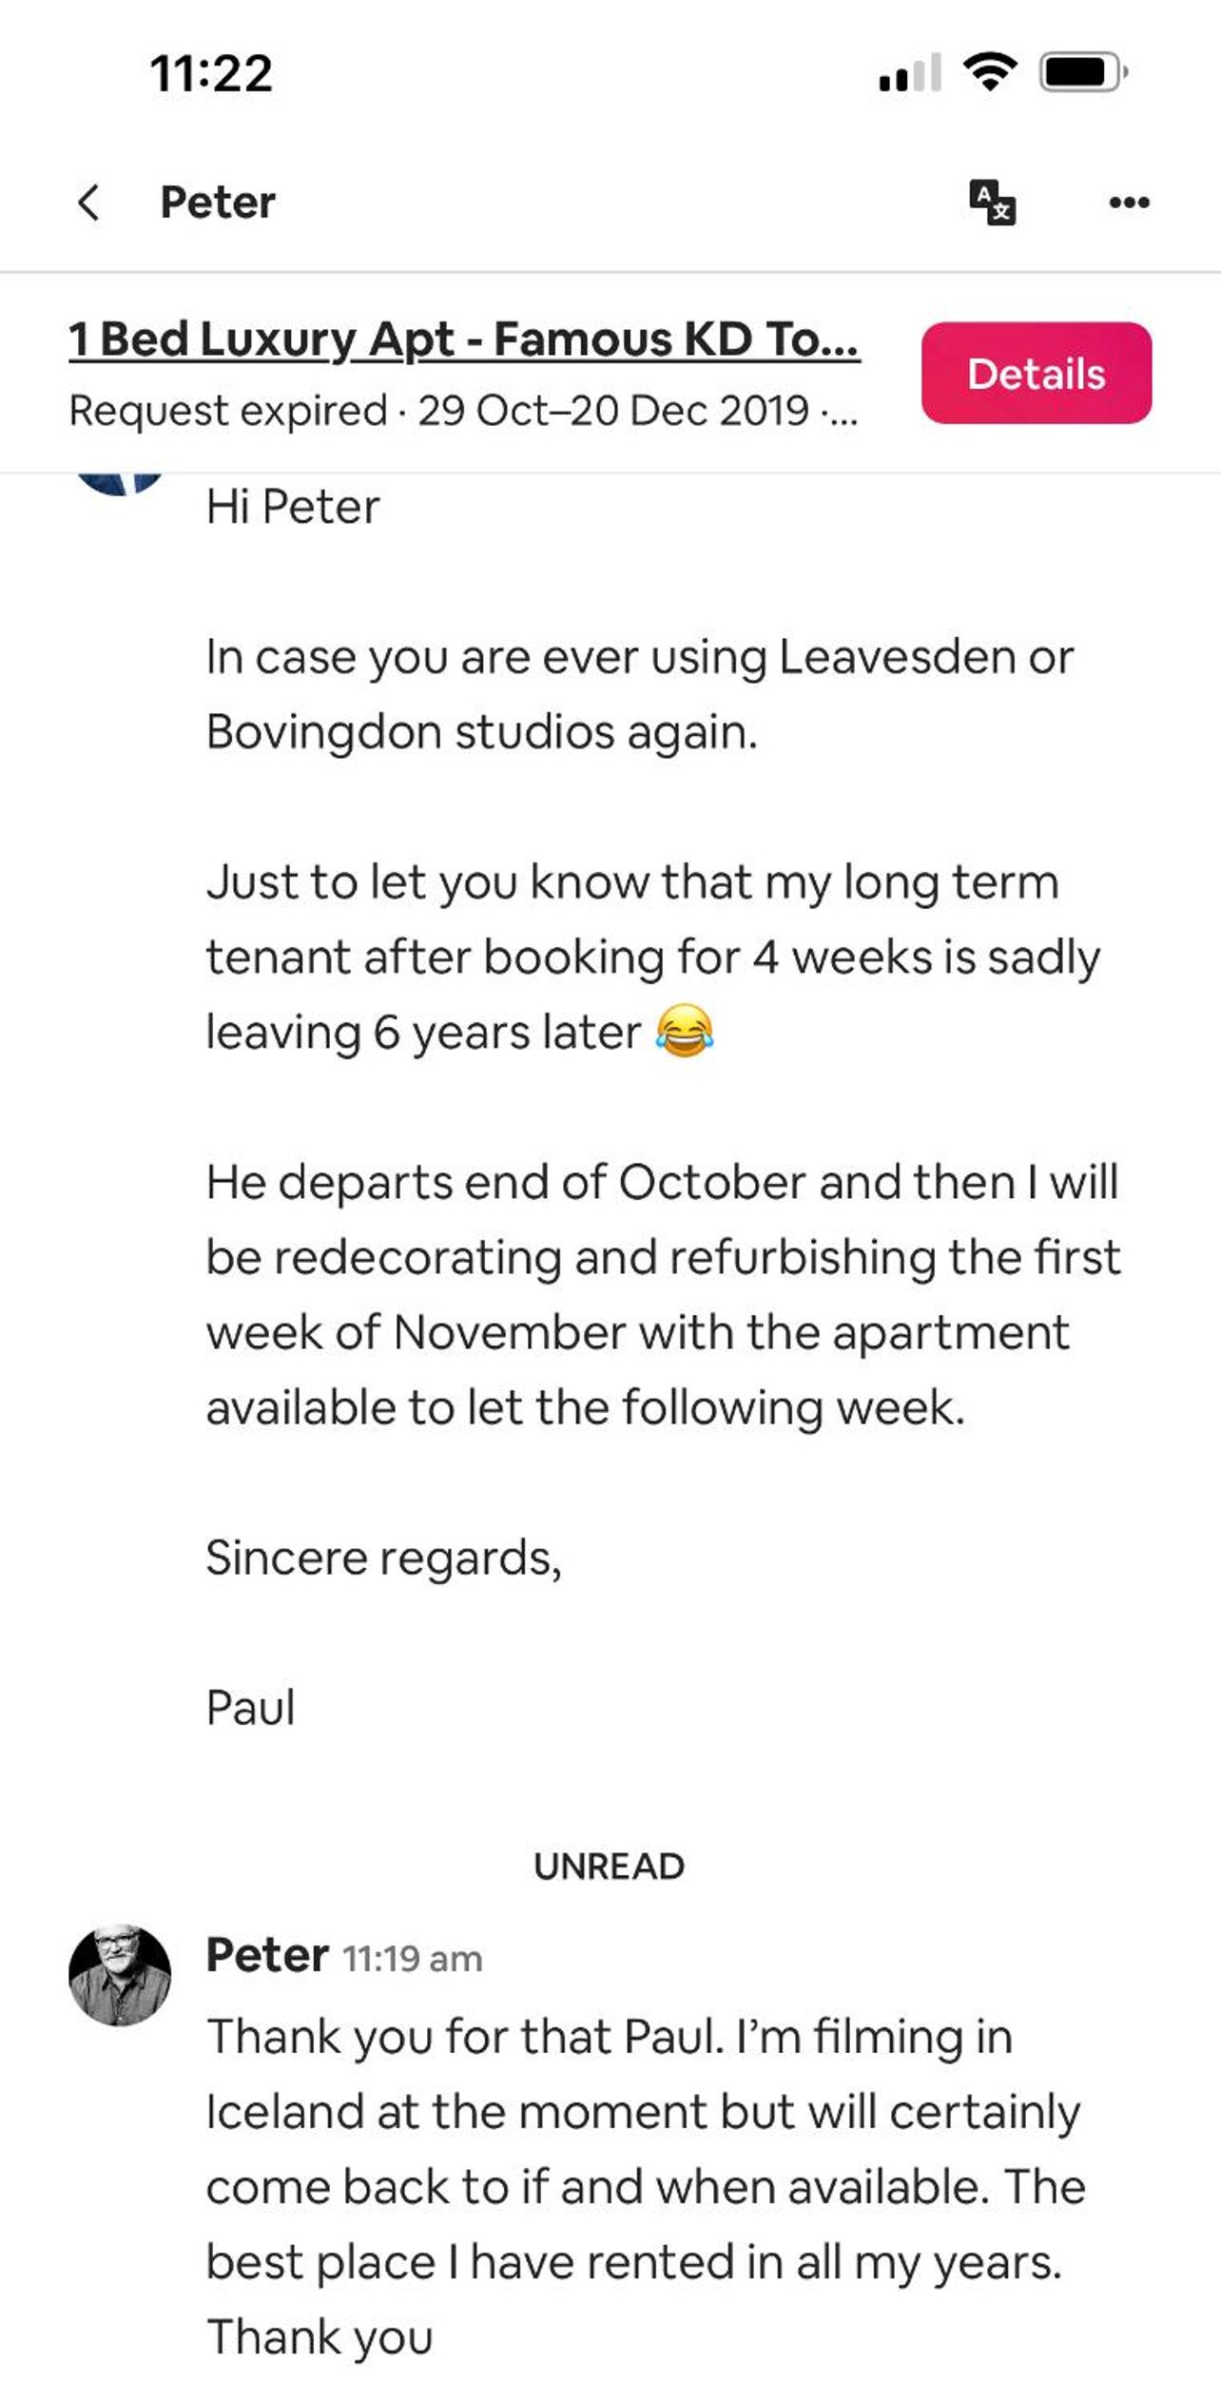Open the 1 Bed Luxury Apt listing link
This screenshot has height=2400, width=1221.
[x=464, y=339]
